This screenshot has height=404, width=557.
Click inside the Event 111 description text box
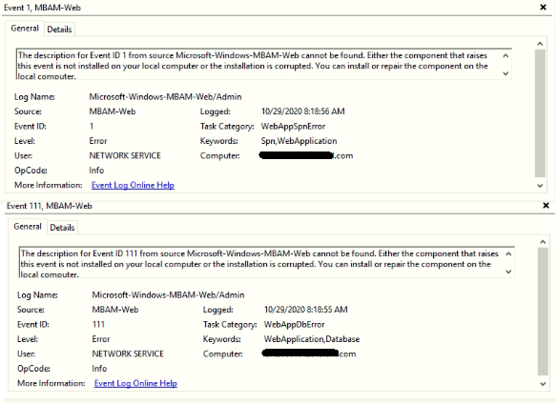[x=261, y=262]
